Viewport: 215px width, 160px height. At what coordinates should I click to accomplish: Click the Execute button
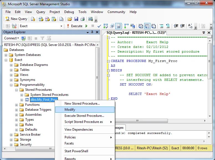click(75, 26)
